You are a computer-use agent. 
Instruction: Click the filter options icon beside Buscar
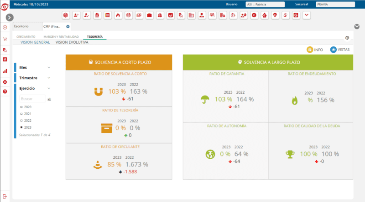click(x=49, y=99)
